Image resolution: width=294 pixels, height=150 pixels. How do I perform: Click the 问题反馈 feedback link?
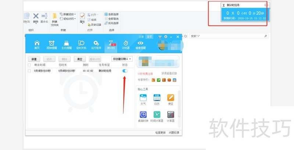(x=174, y=133)
